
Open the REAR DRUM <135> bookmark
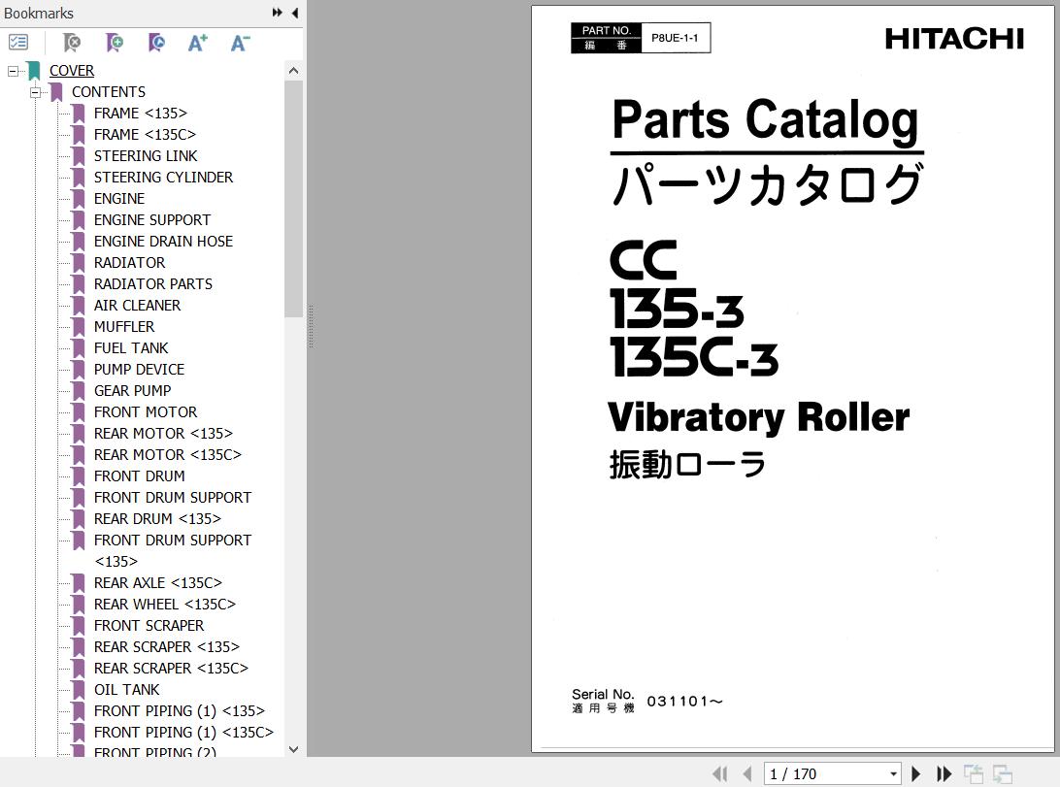(157, 519)
